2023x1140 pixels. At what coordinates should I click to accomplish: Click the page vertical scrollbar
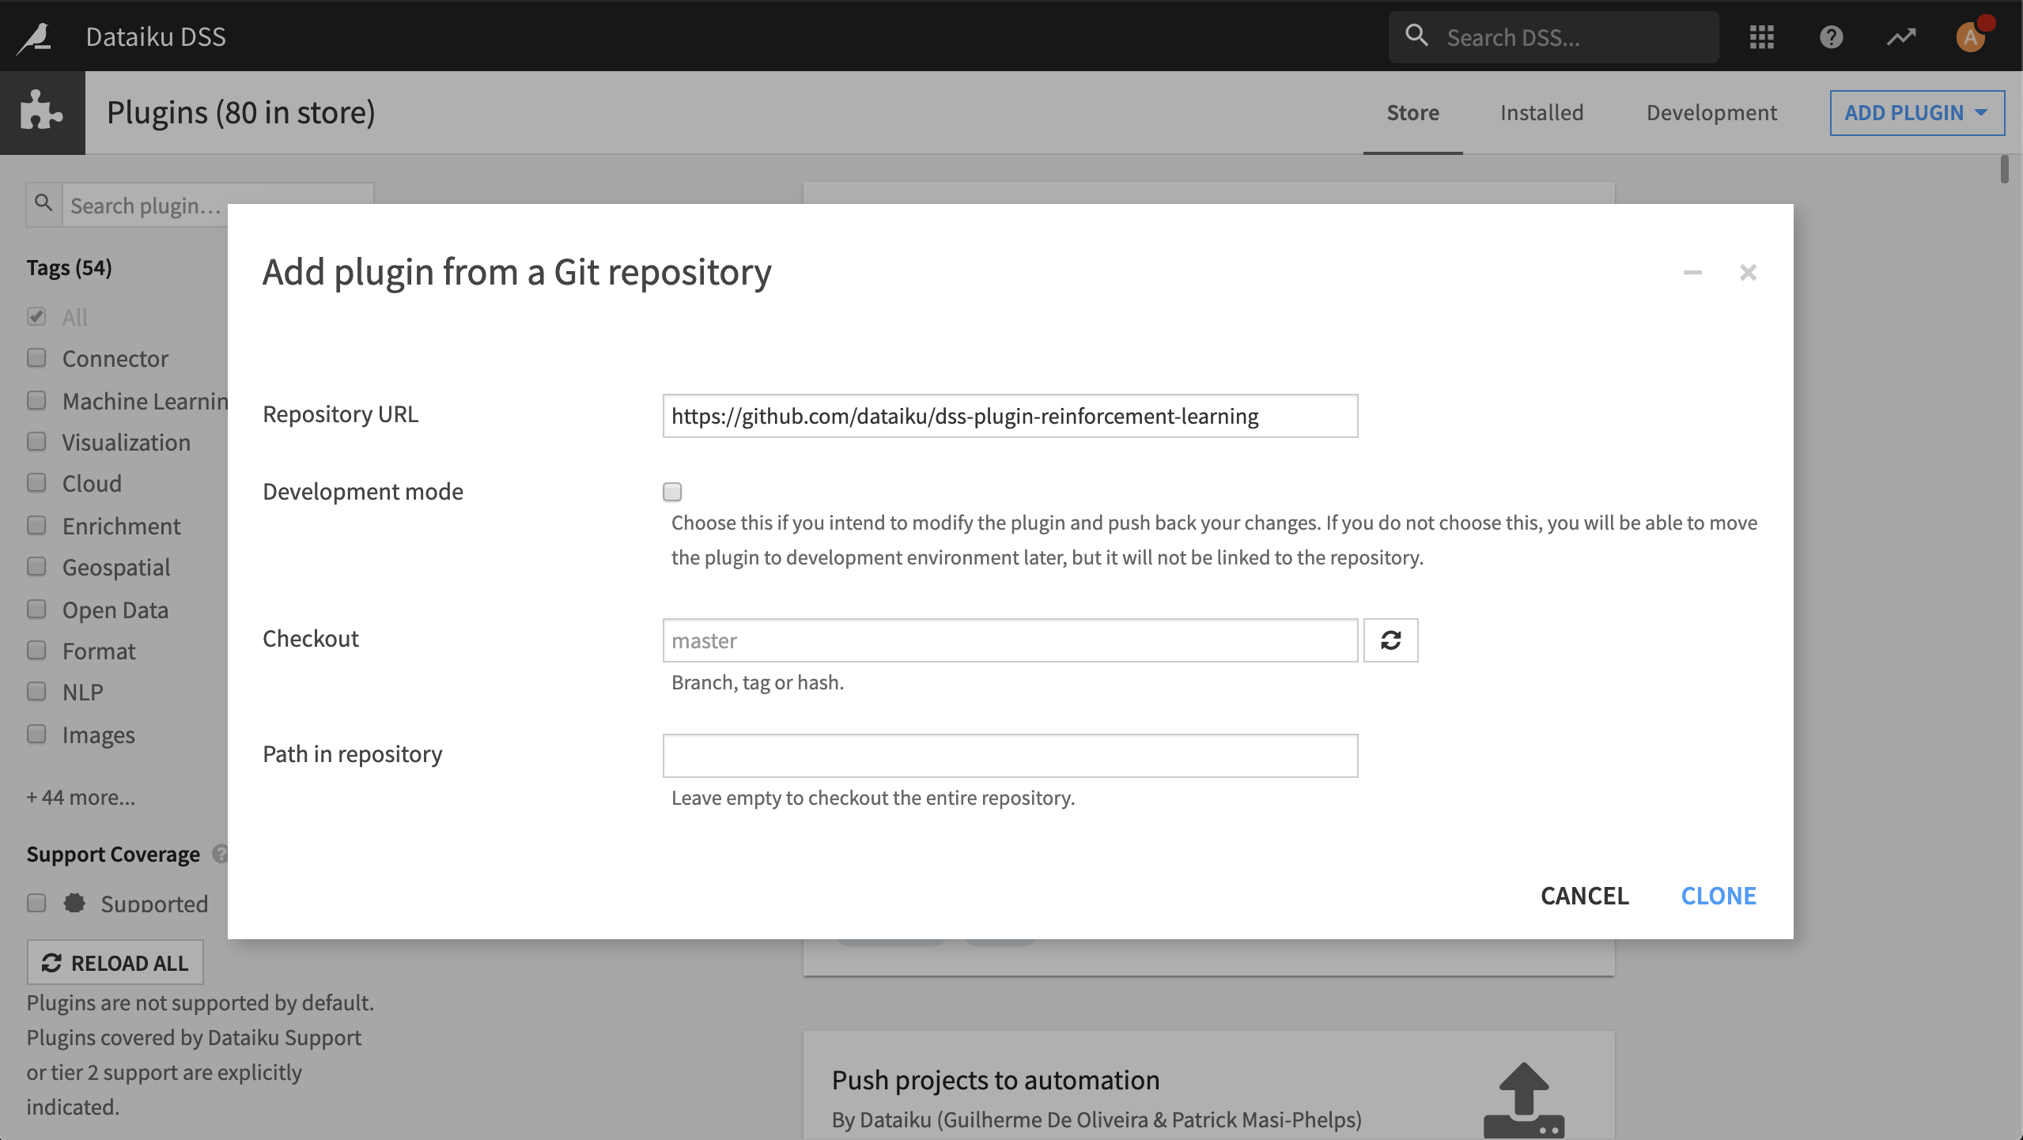pyautogui.click(x=2004, y=169)
